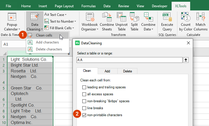This screenshot has height=126, width=209.
Task: Expand the Workbook Organizer dropdown arrow
Action: tap(97, 29)
